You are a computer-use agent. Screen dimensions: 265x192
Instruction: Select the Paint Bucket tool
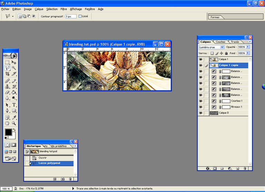coord(14,92)
